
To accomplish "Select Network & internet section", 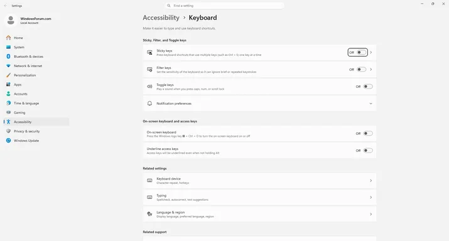I will pyautogui.click(x=36, y=66).
